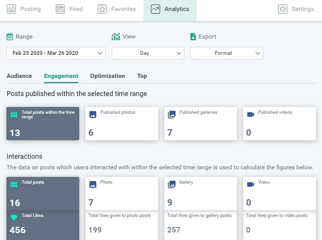Expand the export Format dropdown
The image size is (322, 240).
click(227, 53)
